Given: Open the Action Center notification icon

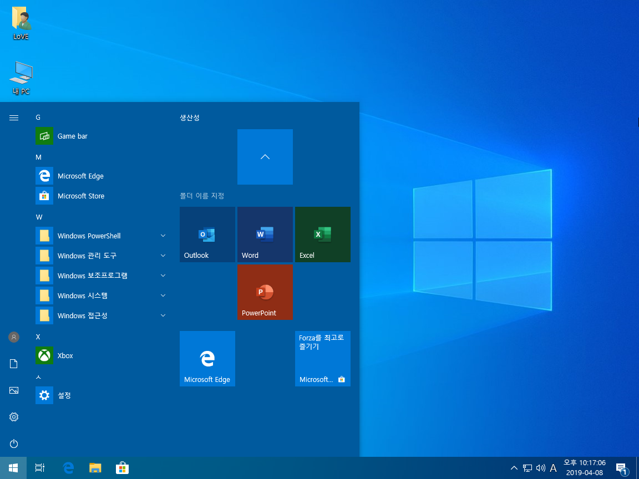Looking at the screenshot, I should coord(621,468).
